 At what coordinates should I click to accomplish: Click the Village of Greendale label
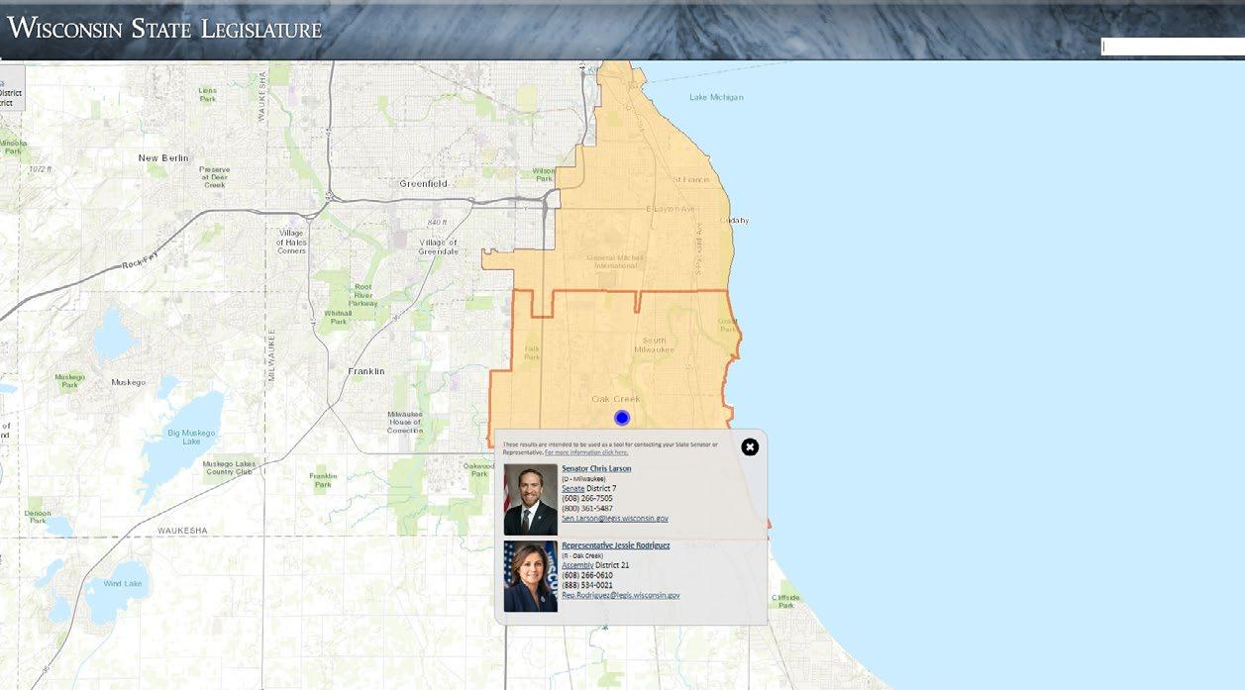coord(438,246)
